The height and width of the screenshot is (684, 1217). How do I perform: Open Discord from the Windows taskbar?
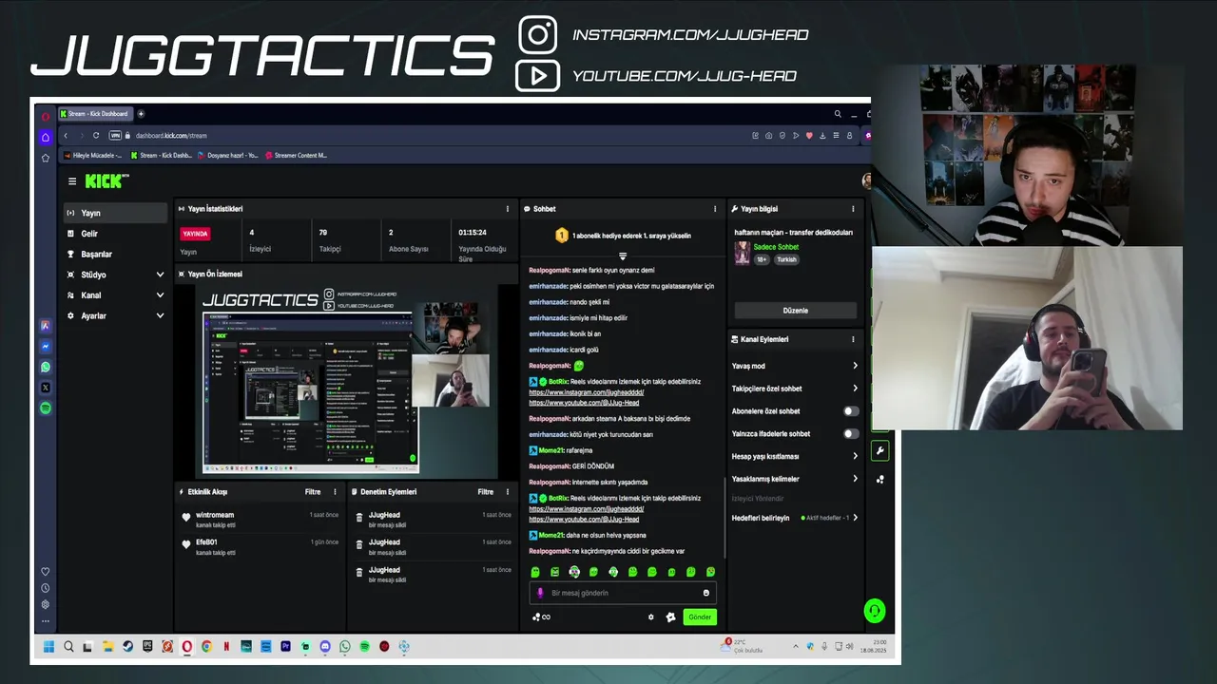click(x=325, y=647)
